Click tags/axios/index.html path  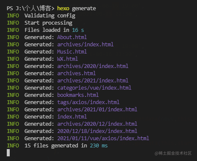[88, 102]
